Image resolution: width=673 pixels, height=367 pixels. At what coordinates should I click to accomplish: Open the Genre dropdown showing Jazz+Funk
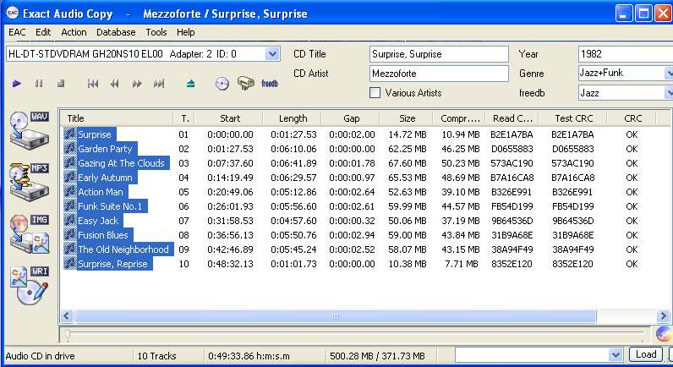coord(668,74)
